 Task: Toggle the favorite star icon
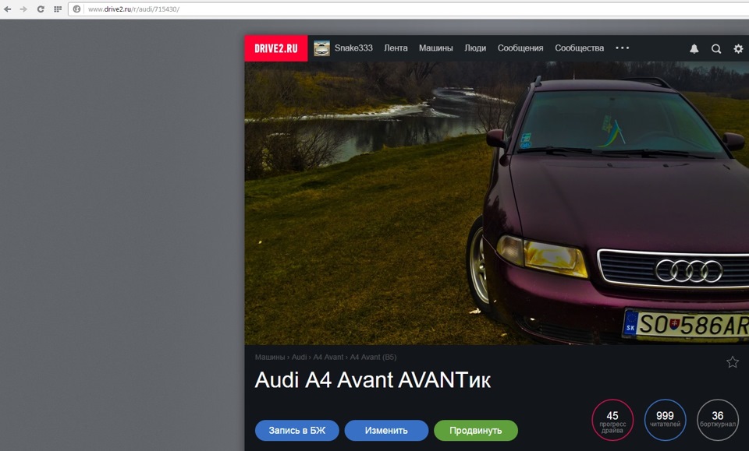pos(733,362)
